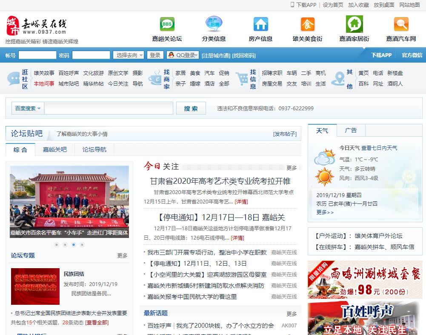Select the 广告 tab

[x=351, y=130]
